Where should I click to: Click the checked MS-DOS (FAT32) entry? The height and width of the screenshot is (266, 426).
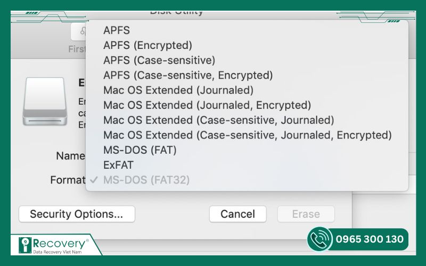(247, 180)
